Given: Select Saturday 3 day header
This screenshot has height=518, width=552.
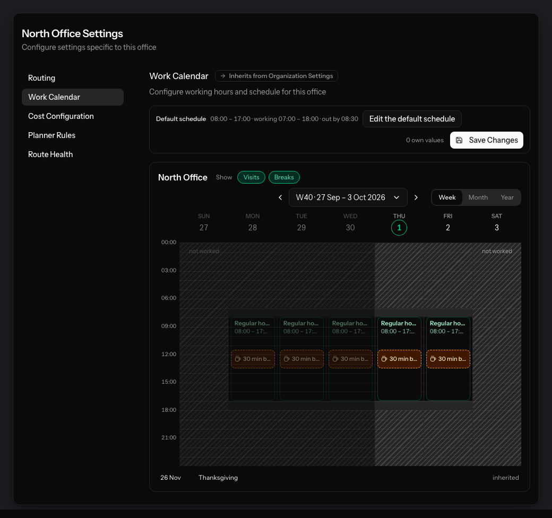Looking at the screenshot, I should pos(497,223).
